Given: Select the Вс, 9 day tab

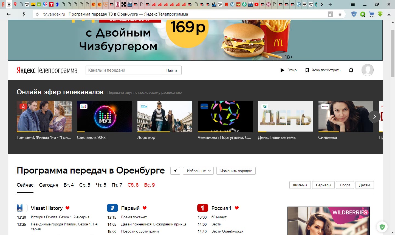Looking at the screenshot, I should pyautogui.click(x=149, y=185).
